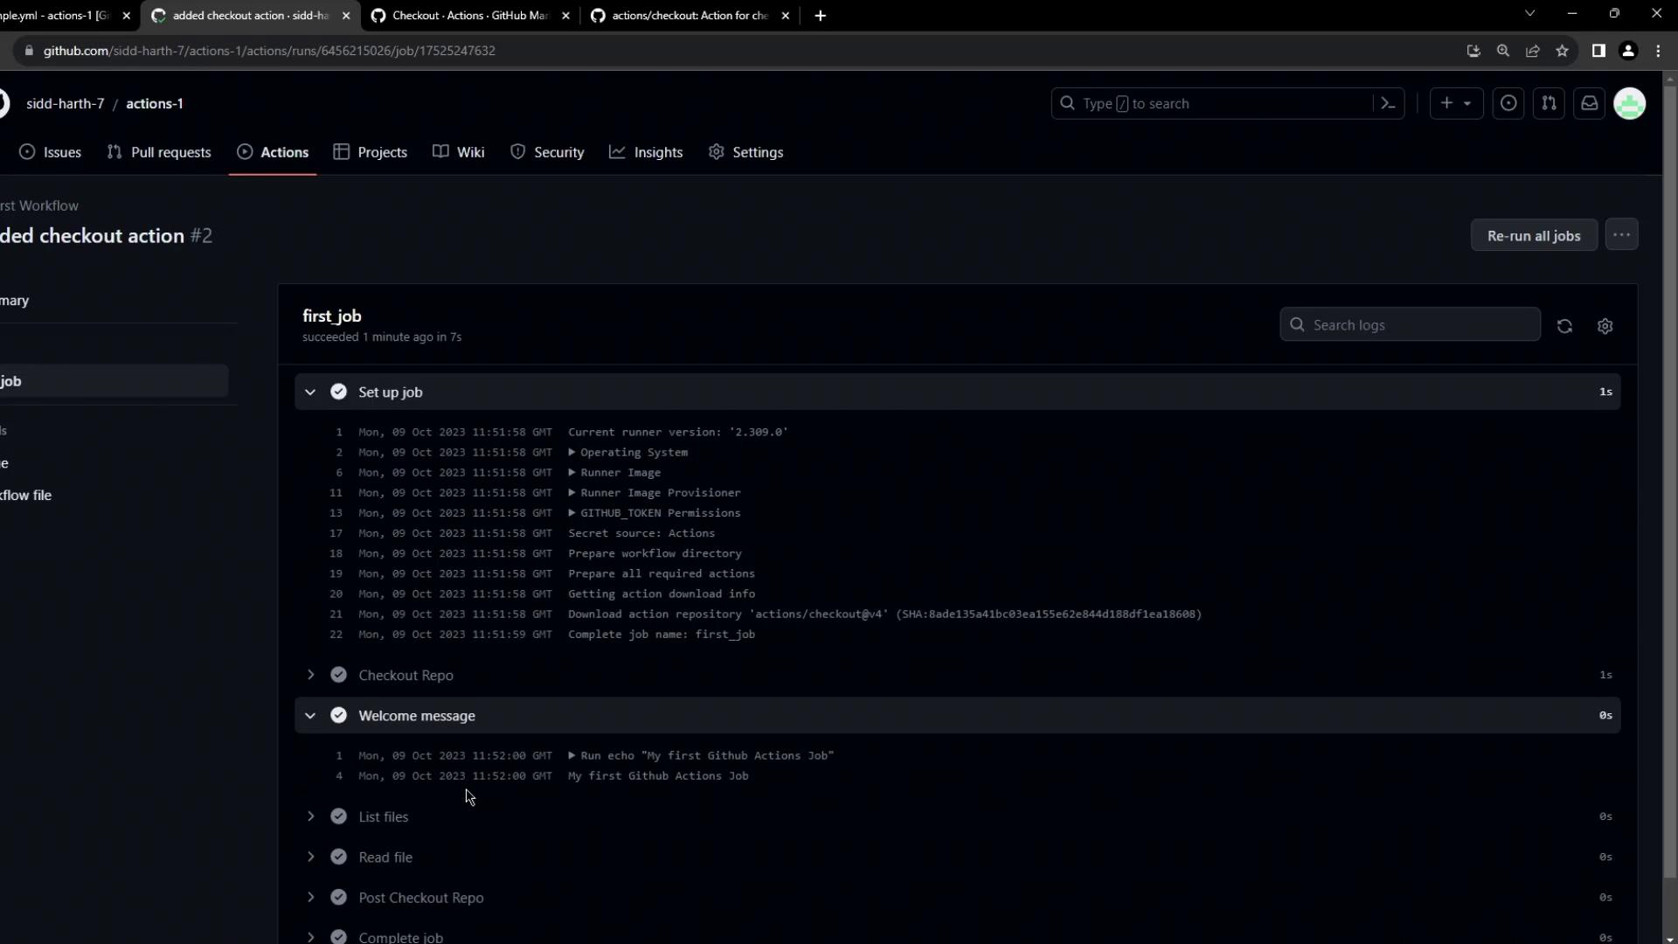Switch to the Insights tab

pyautogui.click(x=646, y=152)
